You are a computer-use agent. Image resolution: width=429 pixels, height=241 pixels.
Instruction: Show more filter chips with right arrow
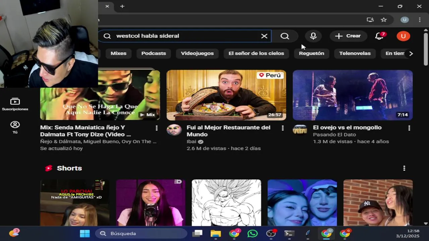click(411, 54)
